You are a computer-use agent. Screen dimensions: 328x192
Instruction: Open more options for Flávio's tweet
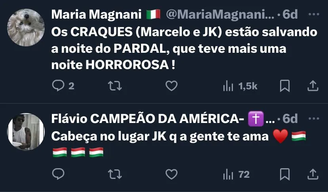[x=314, y=119]
